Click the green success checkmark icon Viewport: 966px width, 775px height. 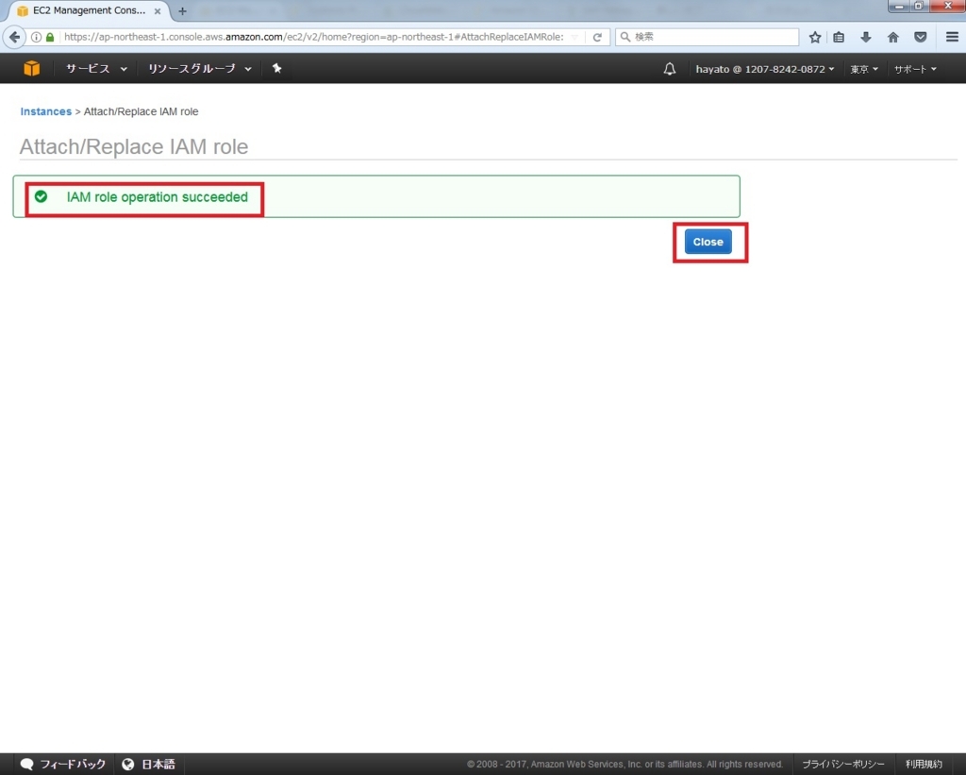(42, 196)
